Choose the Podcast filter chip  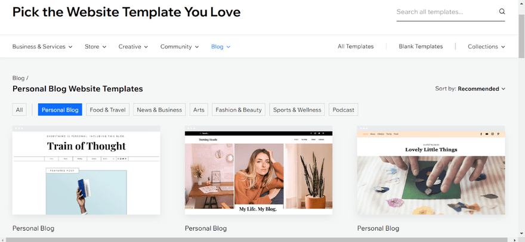coord(343,110)
